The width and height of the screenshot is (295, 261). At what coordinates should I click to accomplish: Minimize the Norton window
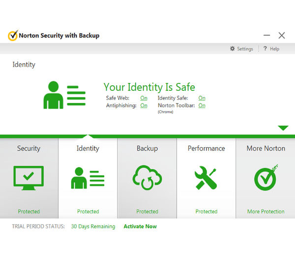tap(266, 35)
